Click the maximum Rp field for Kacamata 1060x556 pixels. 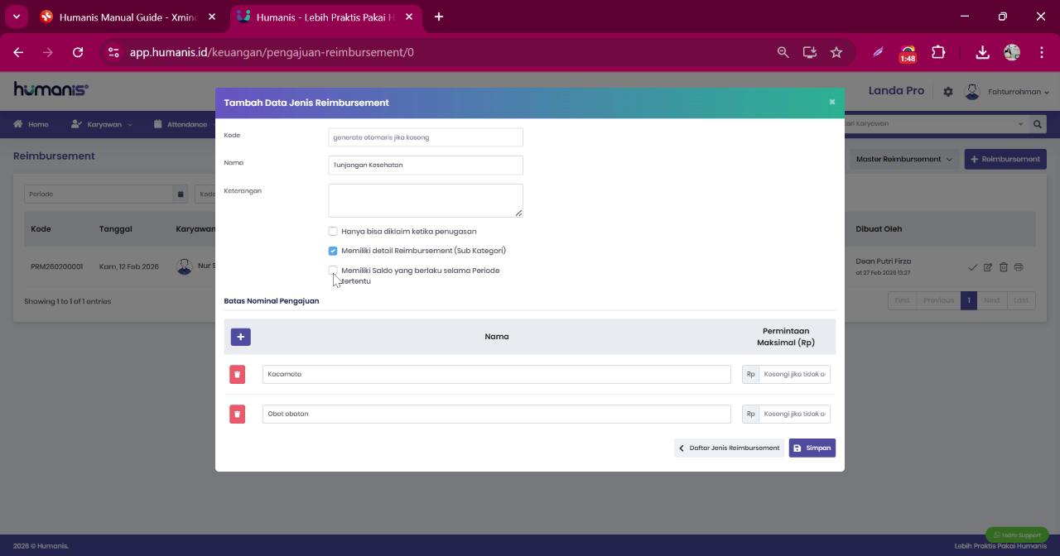794,374
